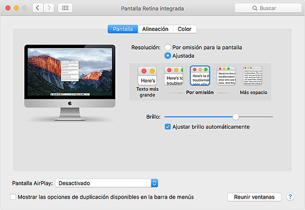Viewport: 305px width, 210px height.
Task: Click the window title Pantalla Retina integrada
Action: coord(152,9)
